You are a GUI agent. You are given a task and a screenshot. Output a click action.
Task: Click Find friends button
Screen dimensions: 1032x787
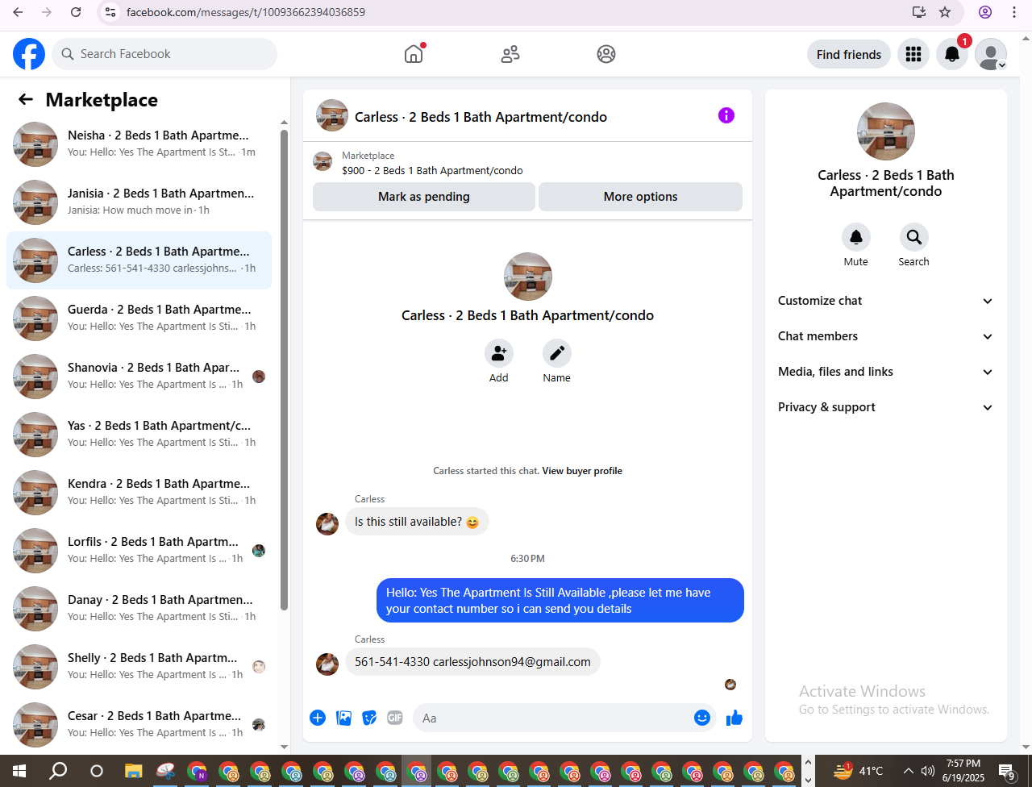[x=849, y=54]
